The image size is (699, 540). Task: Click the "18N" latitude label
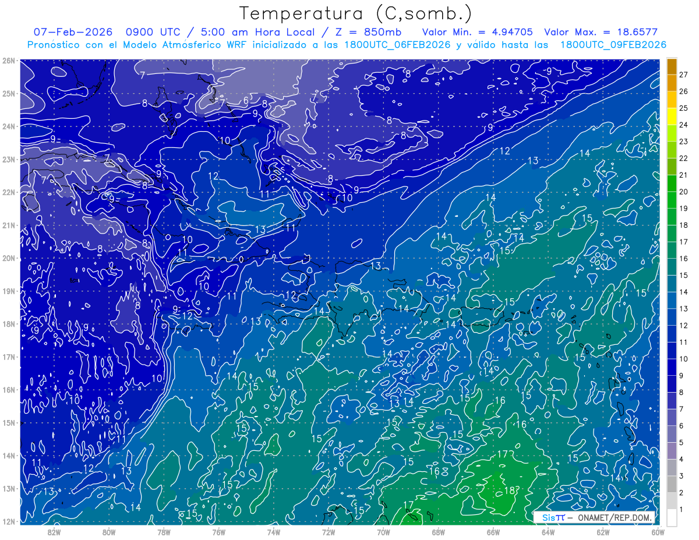[8, 324]
